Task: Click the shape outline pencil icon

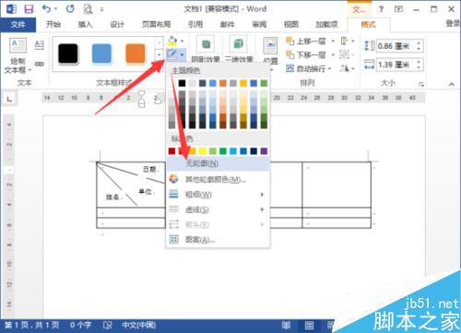Action: [171, 54]
